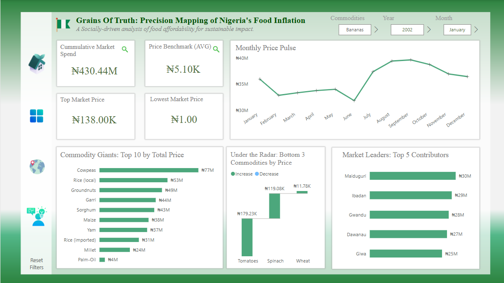504x283 pixels.
Task: Select the Rice (local) bar
Action: pos(133,180)
